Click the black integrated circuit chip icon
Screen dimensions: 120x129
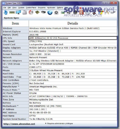[43, 12]
